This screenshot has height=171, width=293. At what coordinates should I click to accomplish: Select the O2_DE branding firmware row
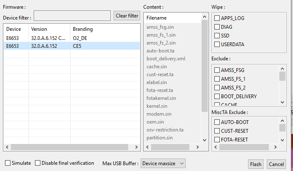click(72, 38)
